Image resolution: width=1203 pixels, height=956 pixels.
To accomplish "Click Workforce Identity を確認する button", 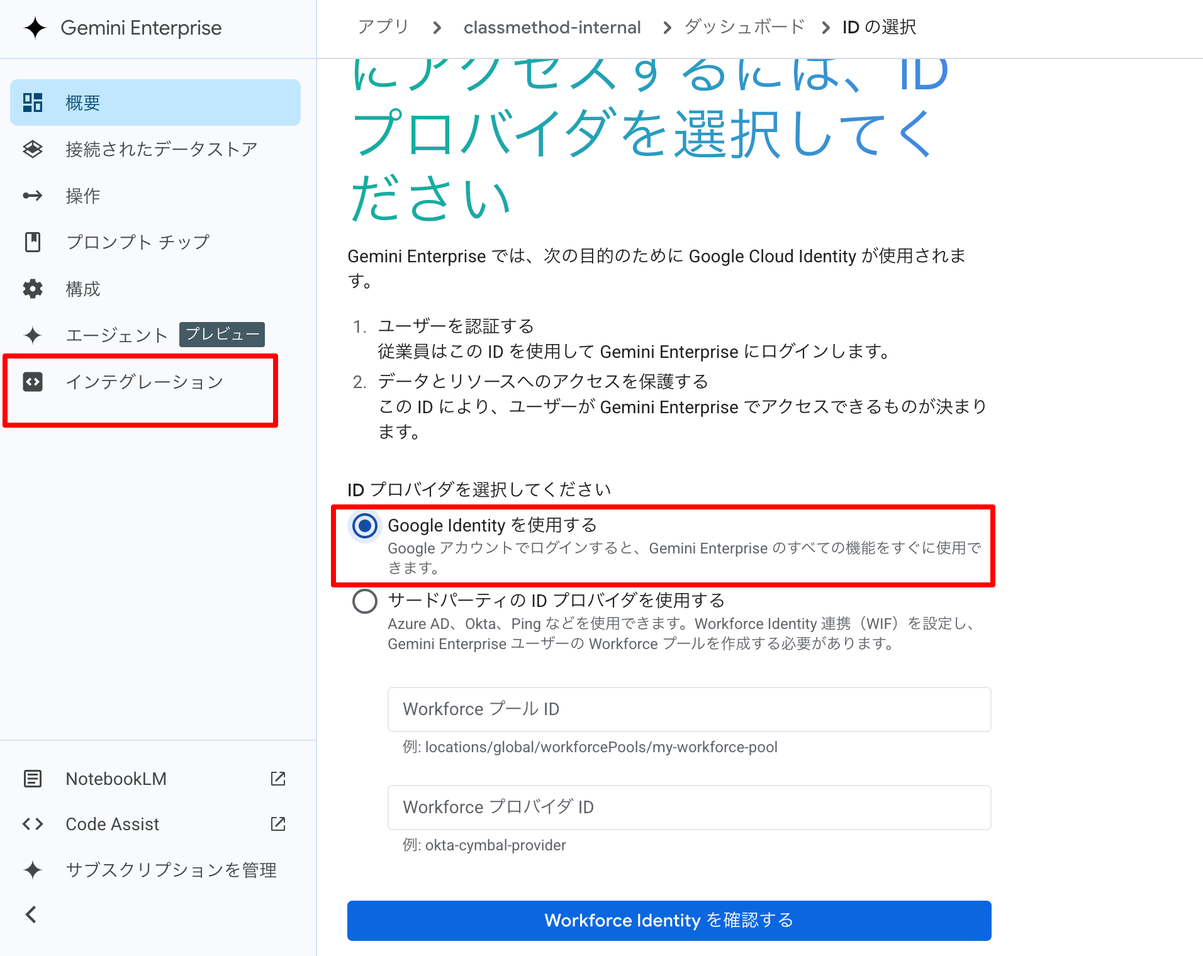I will (x=669, y=921).
